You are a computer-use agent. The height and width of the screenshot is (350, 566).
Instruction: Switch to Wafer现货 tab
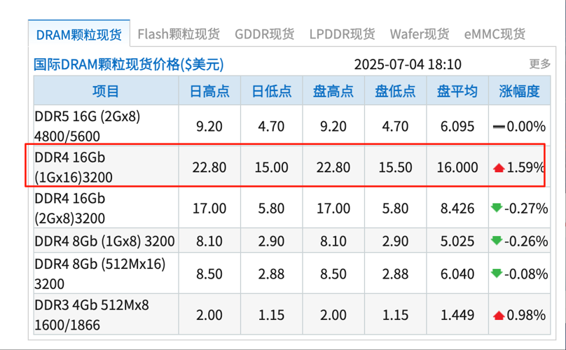[x=420, y=34]
